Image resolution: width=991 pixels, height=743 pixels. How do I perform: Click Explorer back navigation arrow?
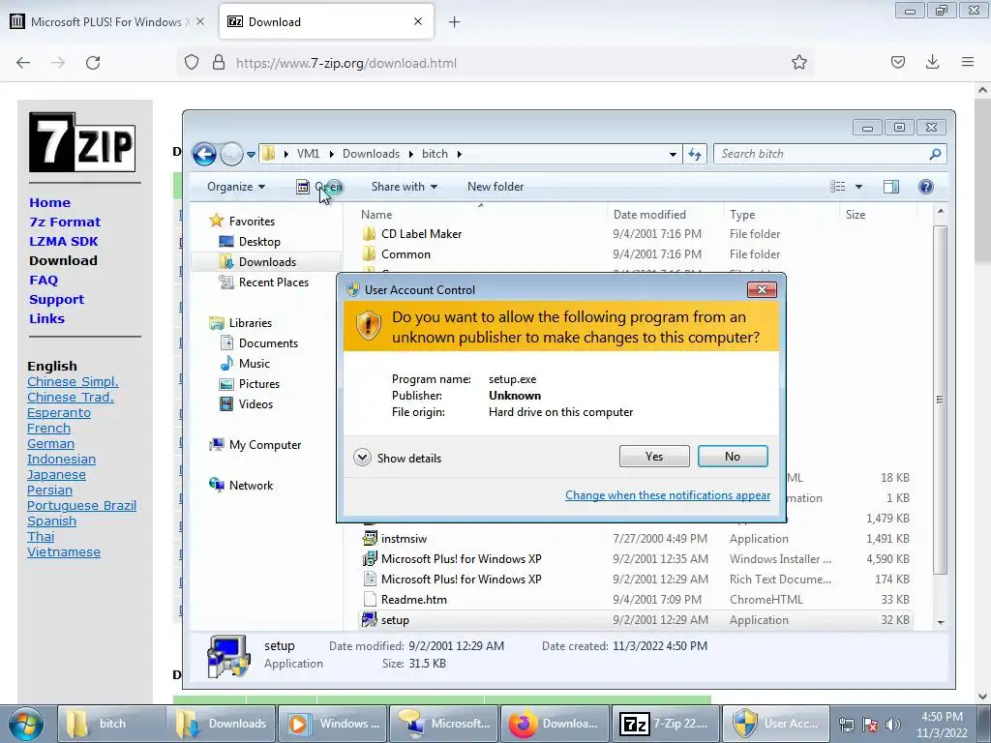[205, 154]
